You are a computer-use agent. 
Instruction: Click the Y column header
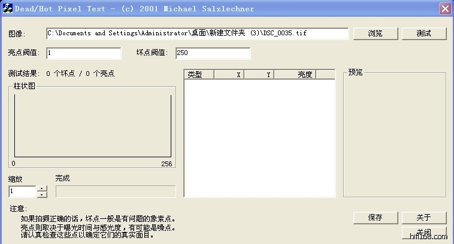click(259, 75)
